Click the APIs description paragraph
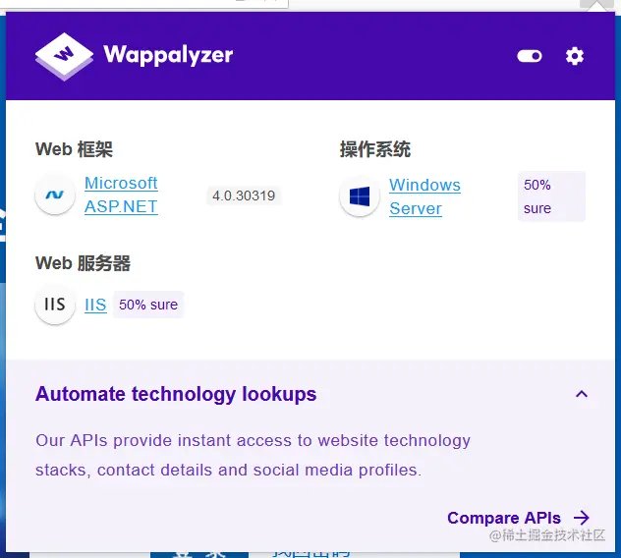621x558 pixels. click(x=253, y=456)
